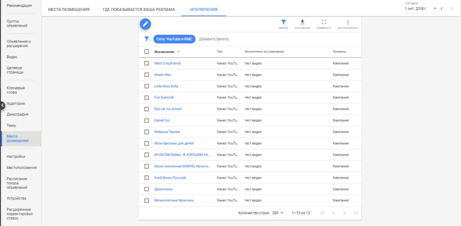The height and width of the screenshot is (226, 461).
Task: Open the Fun Svenchik channel link
Action: click(x=164, y=98)
